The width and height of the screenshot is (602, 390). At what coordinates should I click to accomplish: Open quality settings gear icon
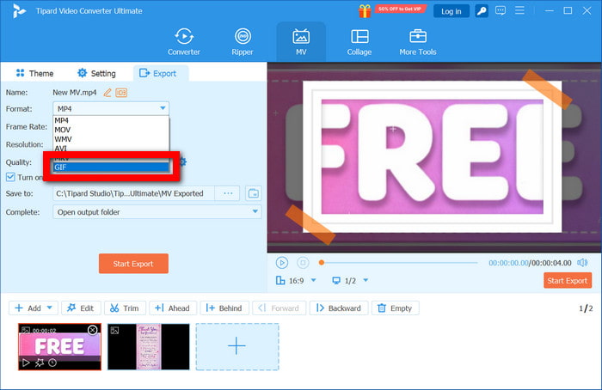183,161
